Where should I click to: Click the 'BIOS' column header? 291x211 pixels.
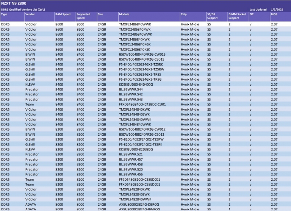274,14
